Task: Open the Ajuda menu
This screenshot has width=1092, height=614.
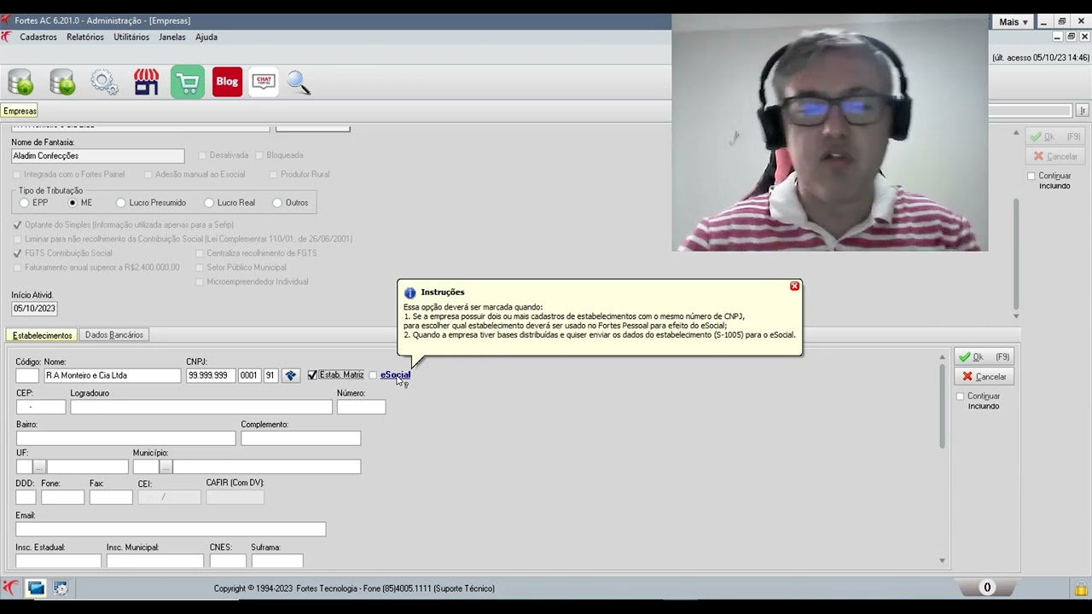Action: tap(206, 37)
